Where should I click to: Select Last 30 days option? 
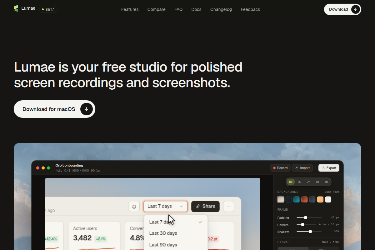pos(176,233)
